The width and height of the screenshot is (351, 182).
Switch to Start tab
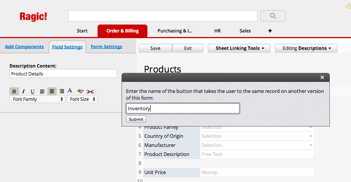pos(82,31)
